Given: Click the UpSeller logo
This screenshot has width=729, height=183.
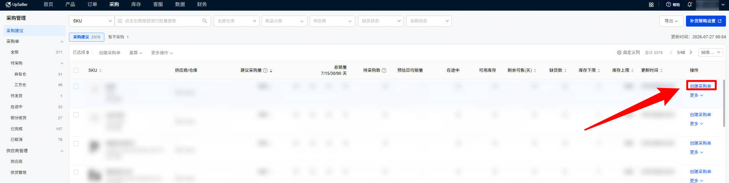Looking at the screenshot, I should [x=17, y=5].
